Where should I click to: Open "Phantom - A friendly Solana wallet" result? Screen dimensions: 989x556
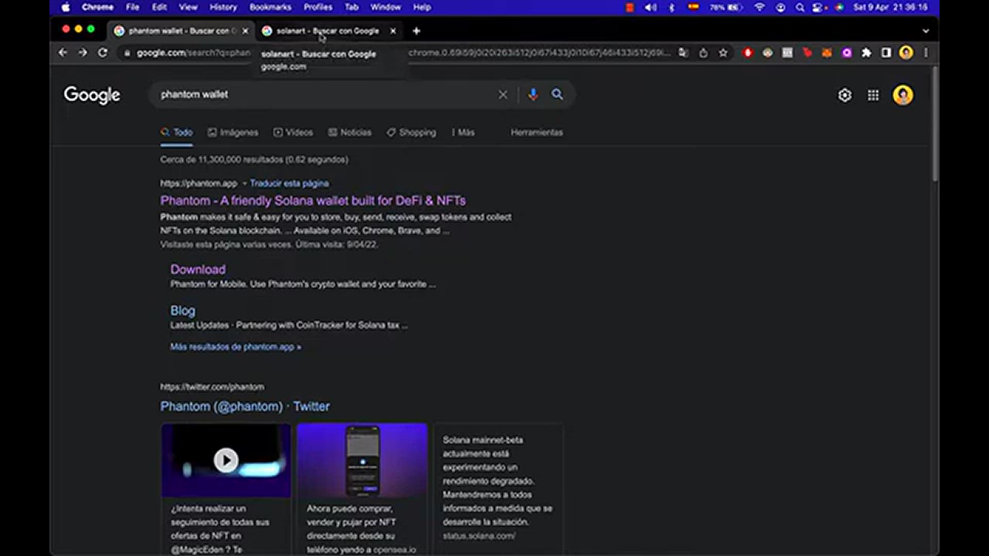point(313,201)
